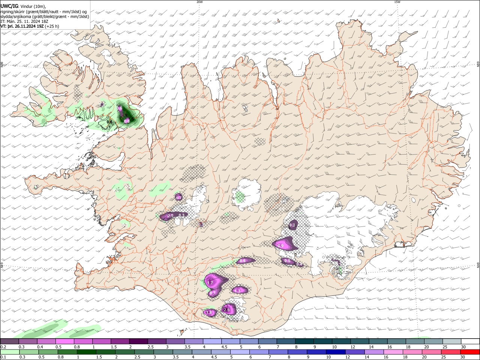Click the (+25 h) forecast offset text
This screenshot has height=360, width=480.
pyautogui.click(x=52, y=27)
